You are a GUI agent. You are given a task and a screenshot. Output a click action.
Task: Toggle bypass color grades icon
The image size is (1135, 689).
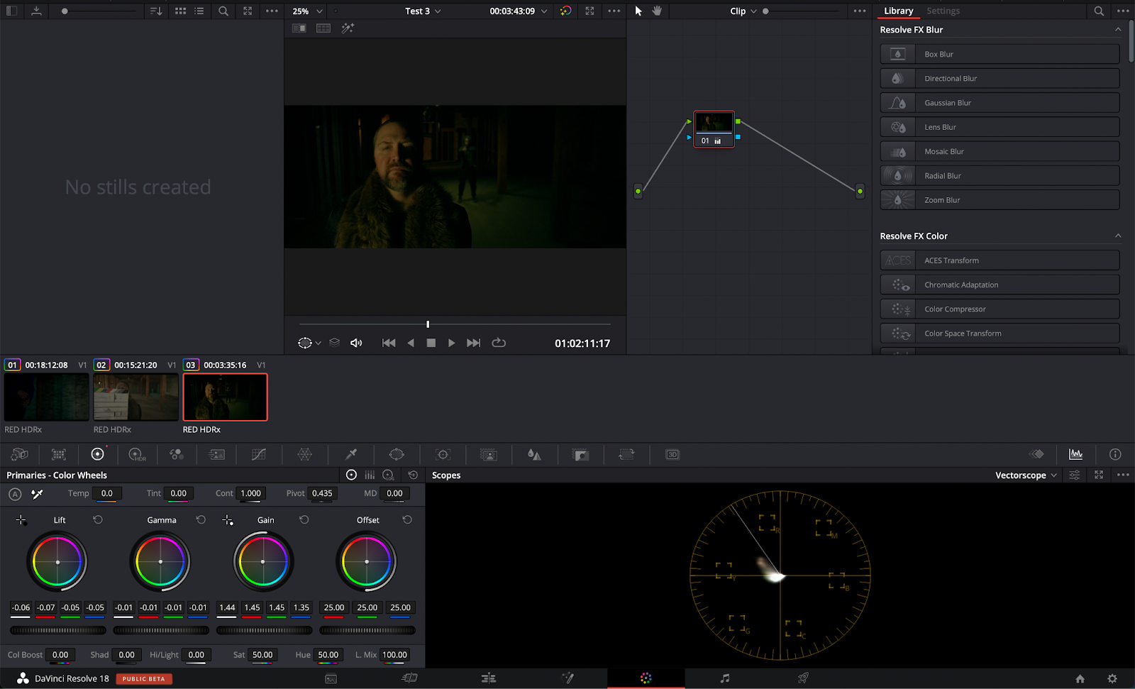(x=565, y=11)
